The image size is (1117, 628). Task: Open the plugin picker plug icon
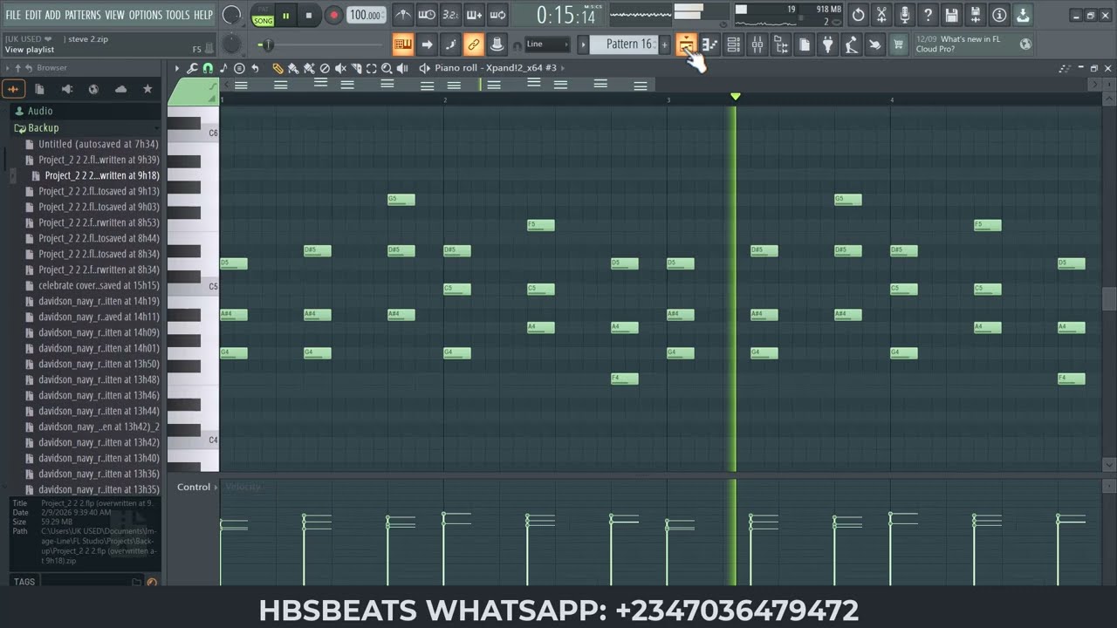pyautogui.click(x=827, y=44)
